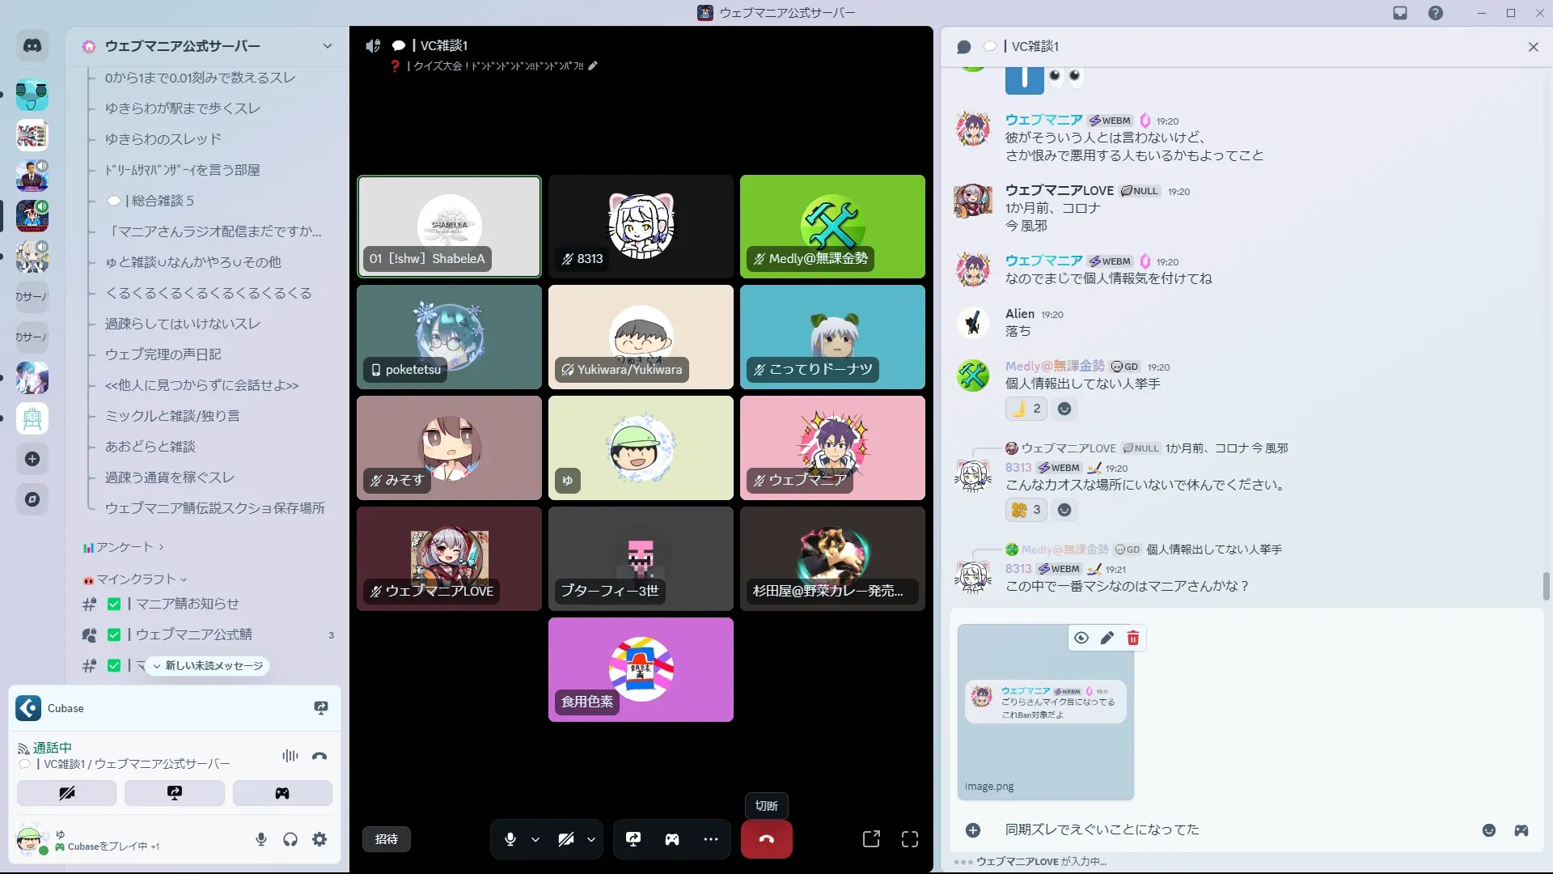Screen dimensions: 1553x874
Task: Enter fullscreen call view
Action: (x=910, y=839)
